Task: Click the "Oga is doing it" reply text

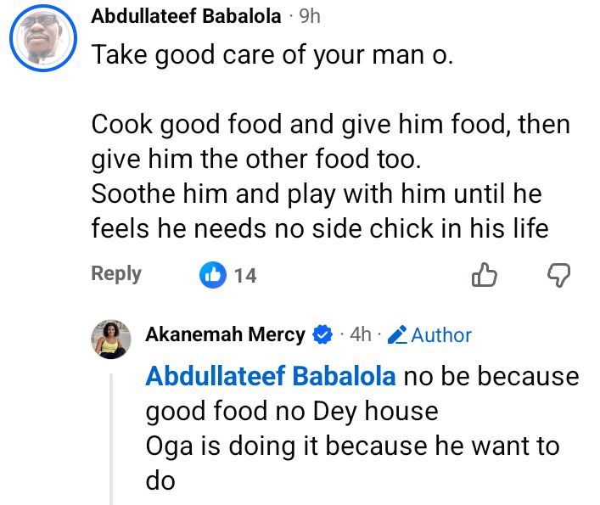Action: click(x=352, y=447)
